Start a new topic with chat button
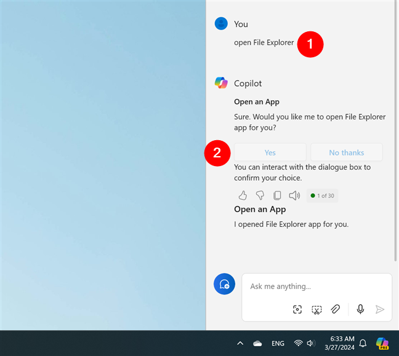399x356 pixels. [x=224, y=284]
